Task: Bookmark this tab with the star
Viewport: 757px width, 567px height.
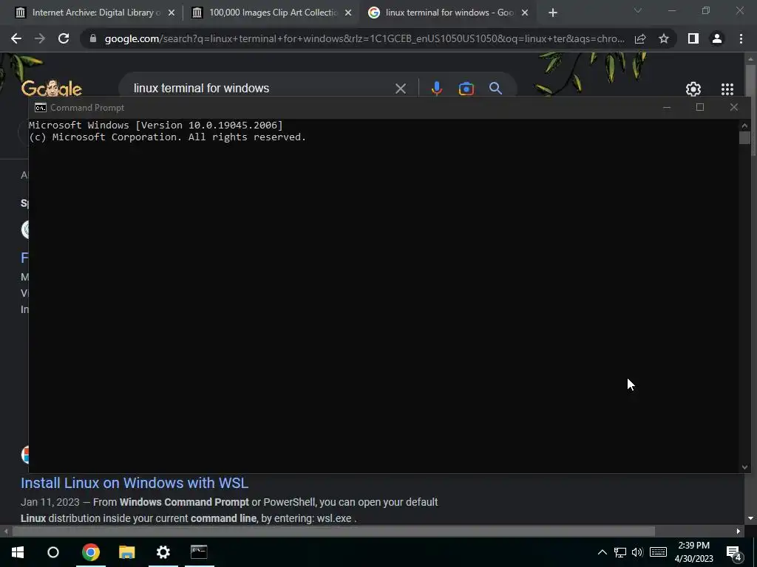Action: click(x=664, y=38)
